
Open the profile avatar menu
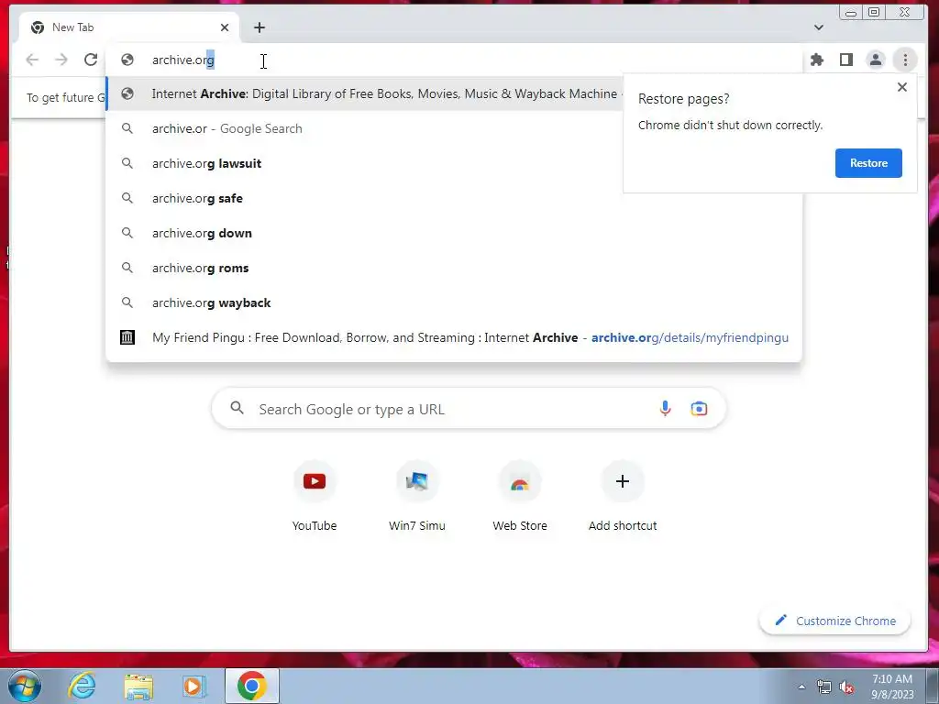tap(876, 60)
